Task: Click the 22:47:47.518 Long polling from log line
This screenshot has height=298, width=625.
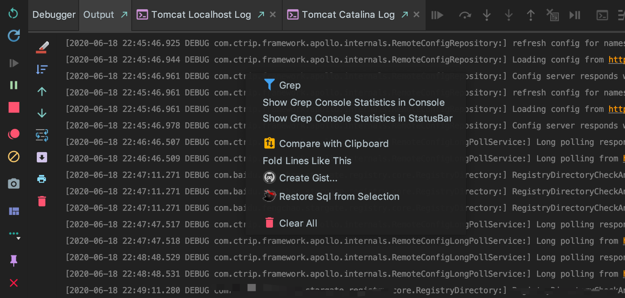Action: click(x=345, y=241)
